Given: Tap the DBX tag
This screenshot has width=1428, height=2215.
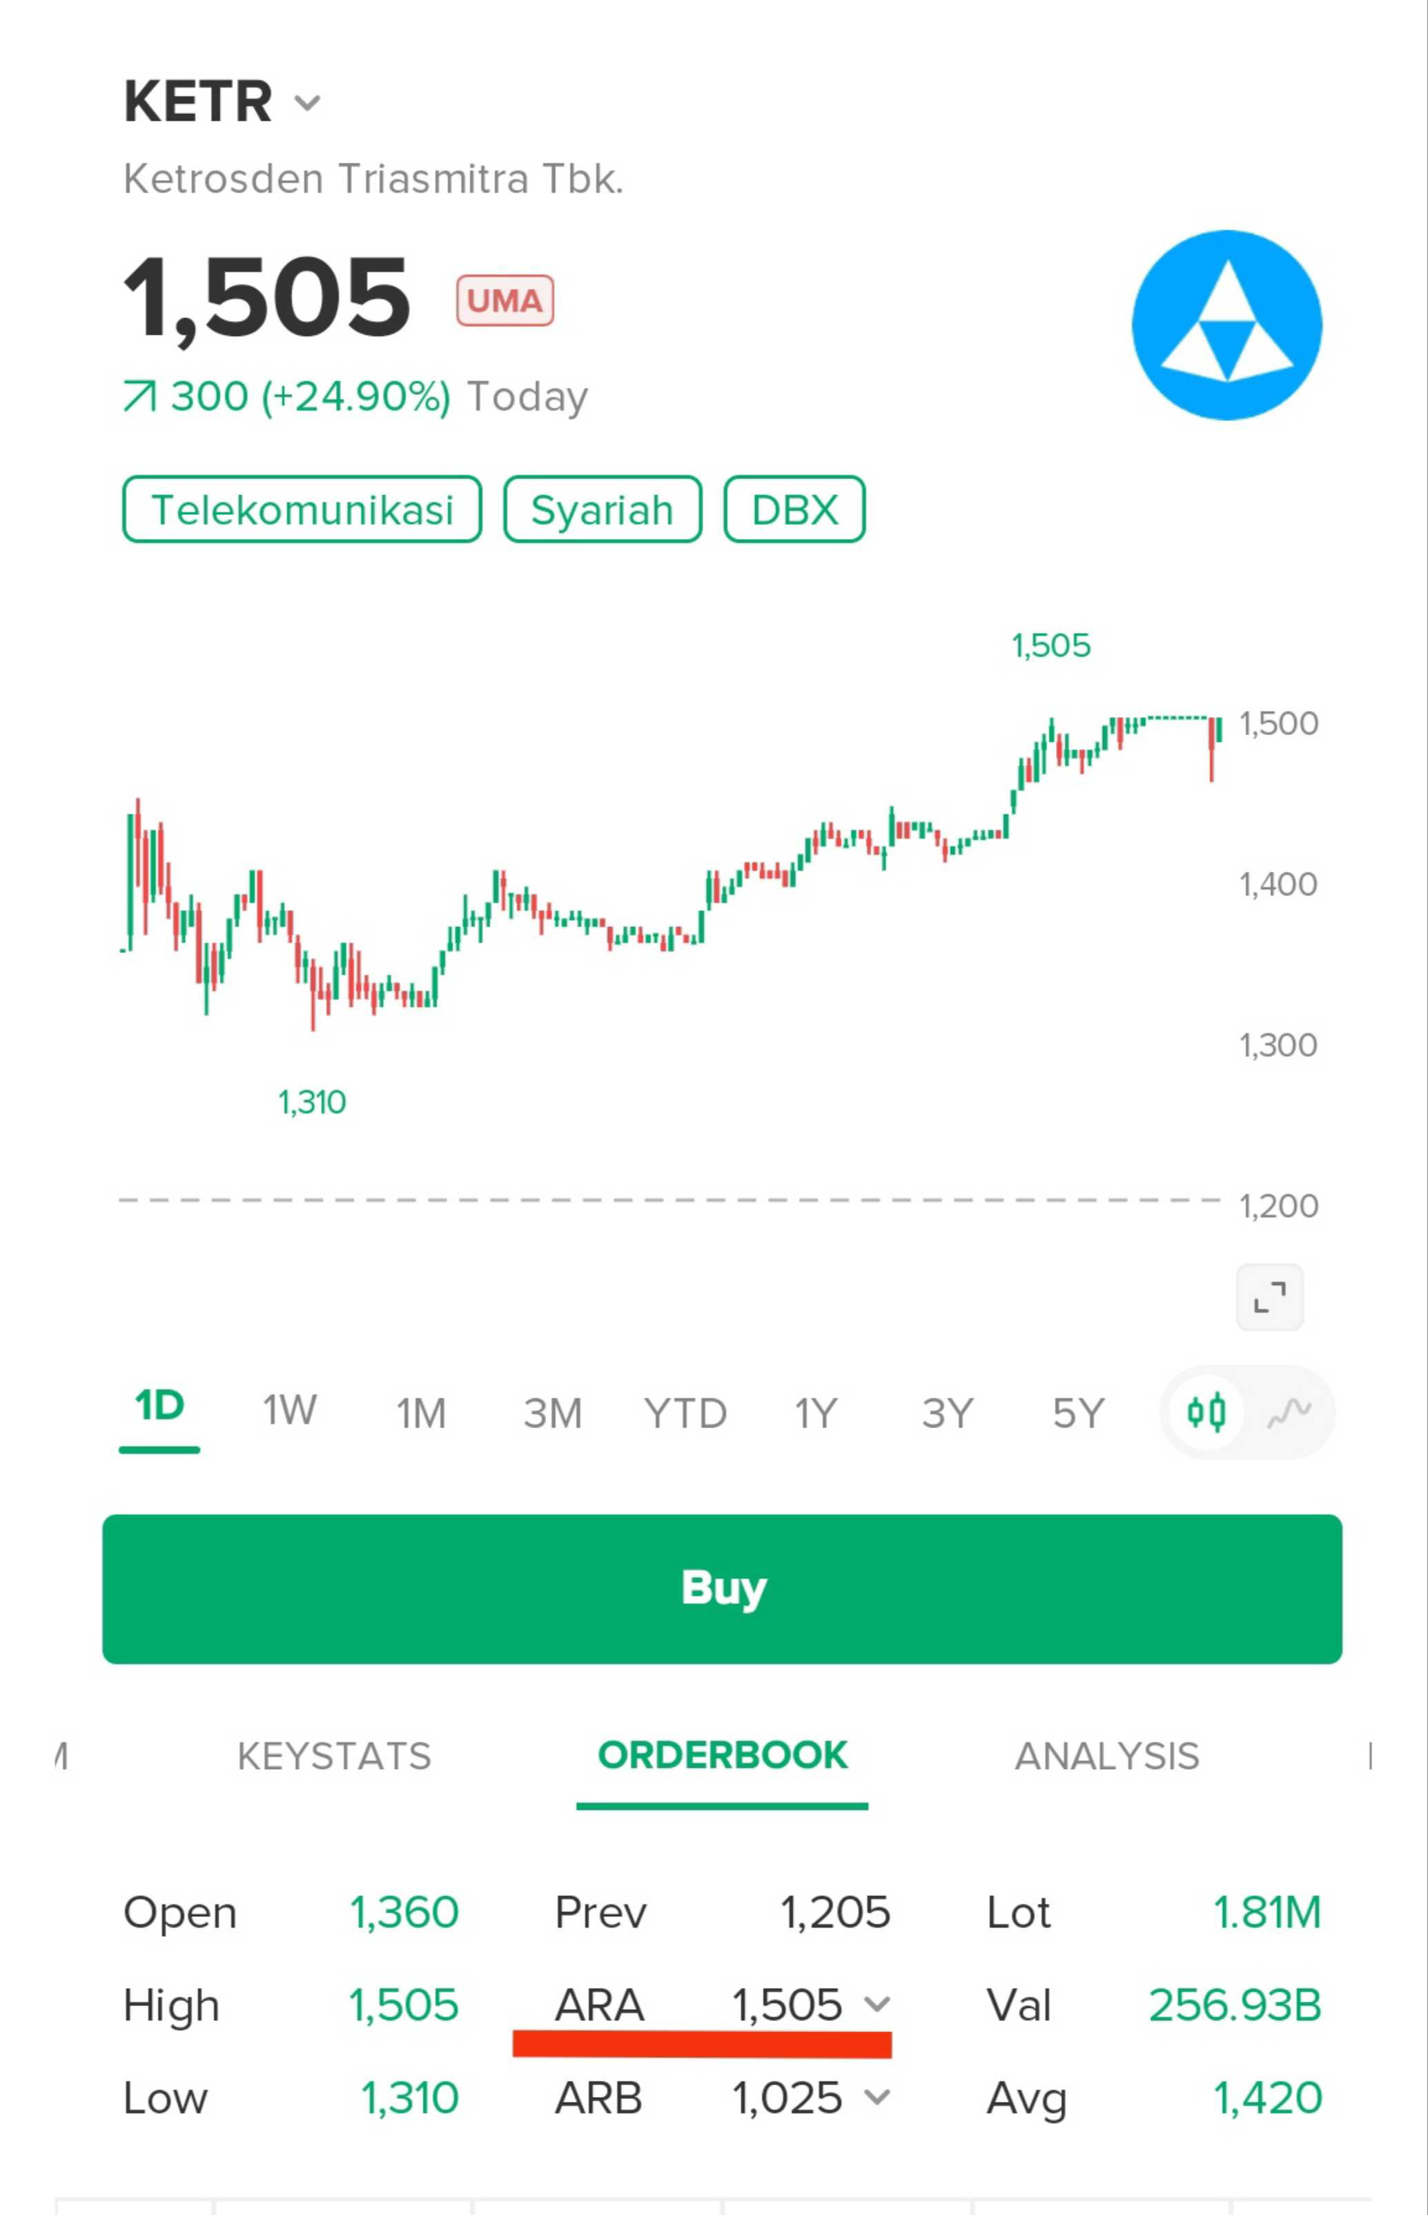Looking at the screenshot, I should [x=794, y=509].
